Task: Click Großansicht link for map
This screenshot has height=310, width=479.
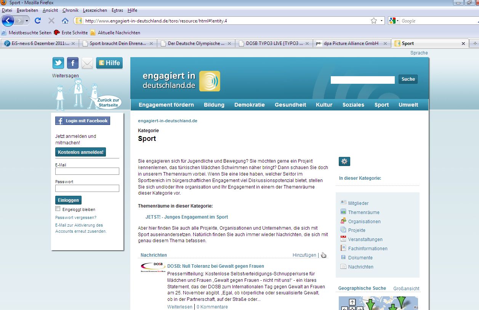Action: (x=406, y=289)
